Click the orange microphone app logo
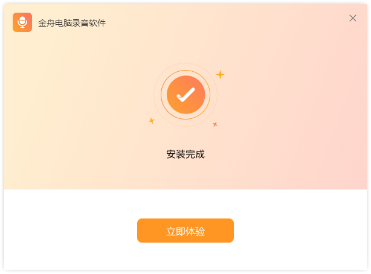 pyautogui.click(x=22, y=22)
